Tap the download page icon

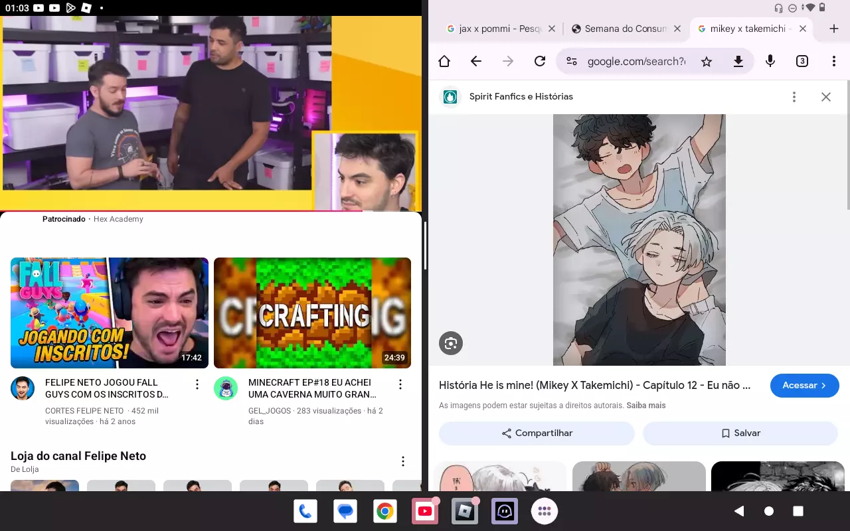point(738,62)
